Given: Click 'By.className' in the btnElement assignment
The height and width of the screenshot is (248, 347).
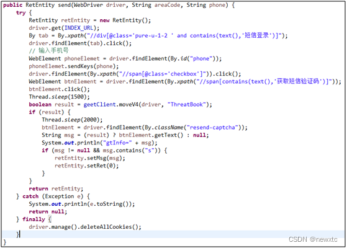Looking at the screenshot, I should pyautogui.click(x=164, y=128).
